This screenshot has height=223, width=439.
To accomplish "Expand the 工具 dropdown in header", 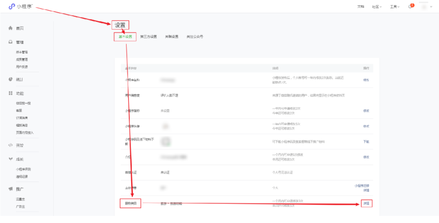I will coord(394,7).
